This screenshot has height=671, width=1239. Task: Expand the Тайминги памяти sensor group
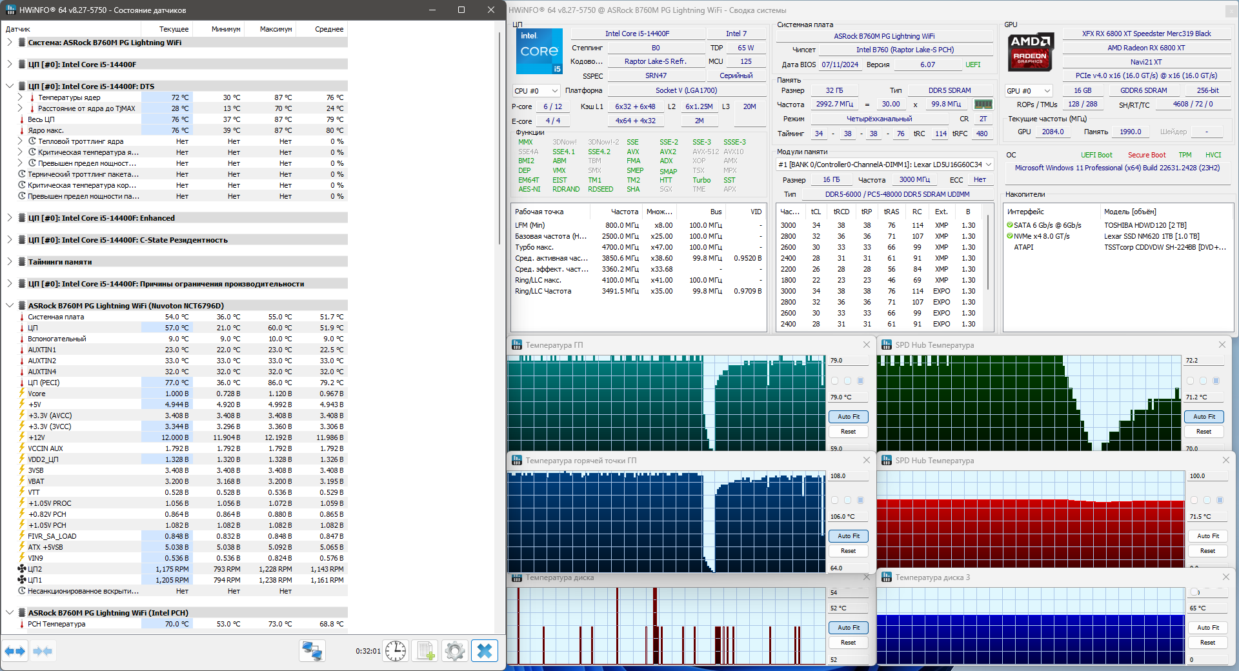(10, 262)
